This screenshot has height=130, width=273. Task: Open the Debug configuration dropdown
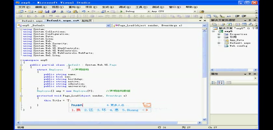[149, 11]
